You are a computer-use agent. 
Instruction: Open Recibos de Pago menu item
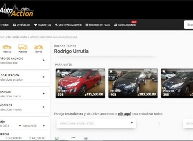pyautogui.click(x=98, y=25)
